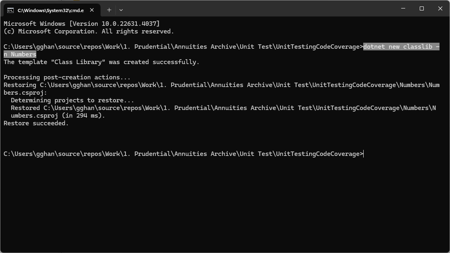Click the "Determining projects to restore..." line
The height and width of the screenshot is (253, 450).
pyautogui.click(x=72, y=100)
